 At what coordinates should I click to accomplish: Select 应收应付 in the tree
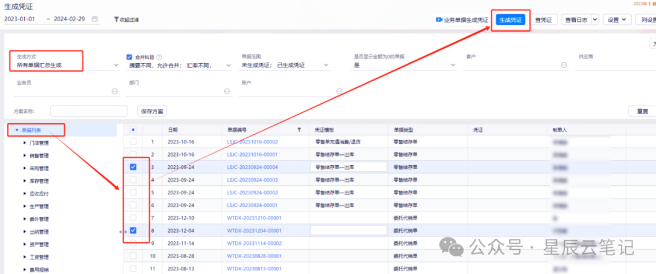click(39, 194)
